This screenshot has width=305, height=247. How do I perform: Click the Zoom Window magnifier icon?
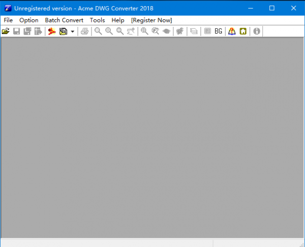pos(120,31)
